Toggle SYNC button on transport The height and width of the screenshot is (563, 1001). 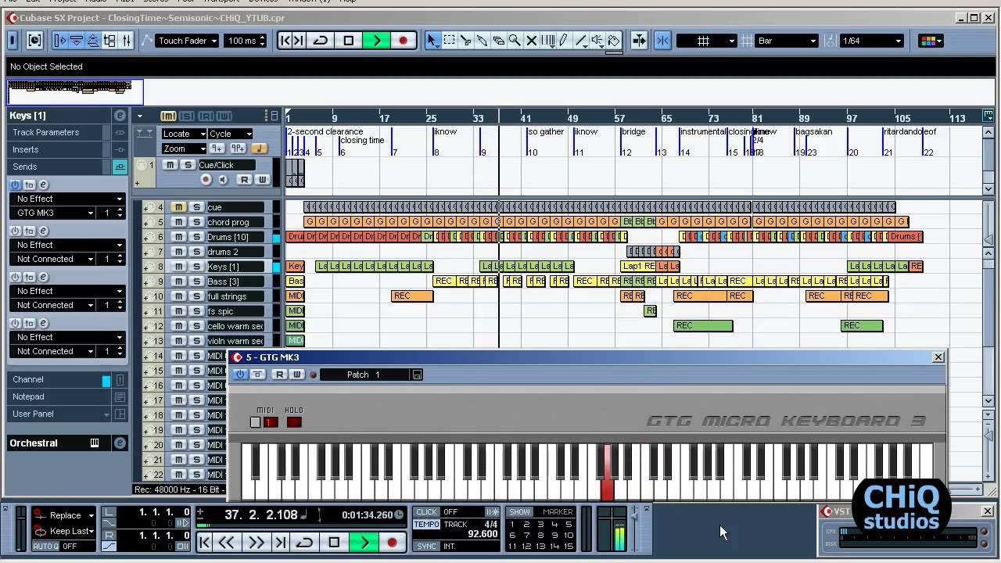(426, 546)
